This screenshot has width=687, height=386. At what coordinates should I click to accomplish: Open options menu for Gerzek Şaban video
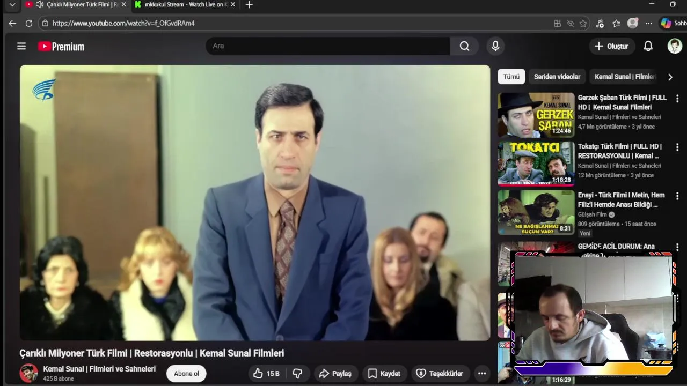677,99
